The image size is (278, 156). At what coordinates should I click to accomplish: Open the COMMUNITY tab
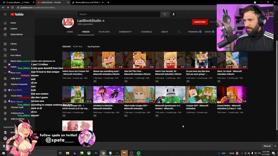point(125,32)
